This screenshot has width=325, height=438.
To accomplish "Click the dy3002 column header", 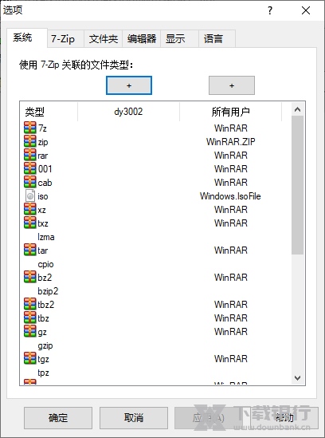I will [128, 112].
